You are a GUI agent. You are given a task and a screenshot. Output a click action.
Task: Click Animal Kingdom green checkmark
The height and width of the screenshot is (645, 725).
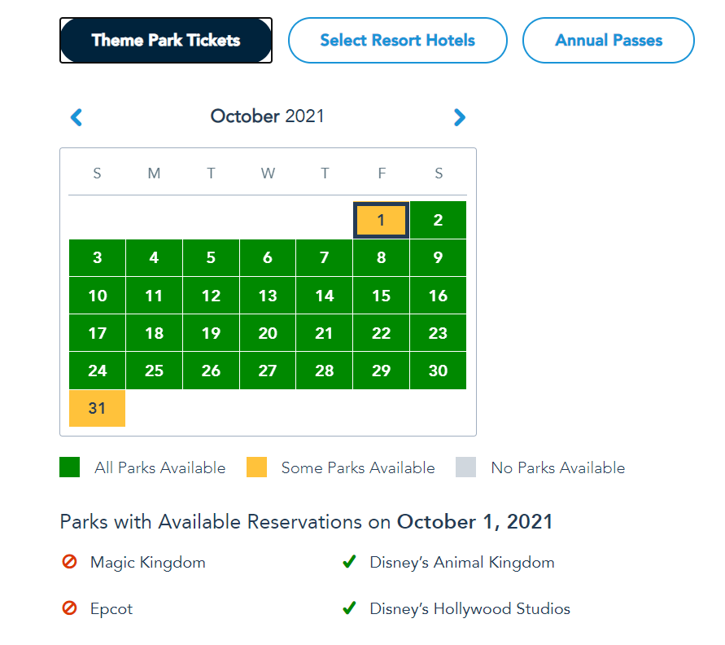(350, 562)
